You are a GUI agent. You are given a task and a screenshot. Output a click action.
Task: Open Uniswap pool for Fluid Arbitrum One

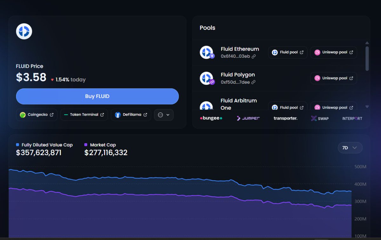click(x=334, y=106)
